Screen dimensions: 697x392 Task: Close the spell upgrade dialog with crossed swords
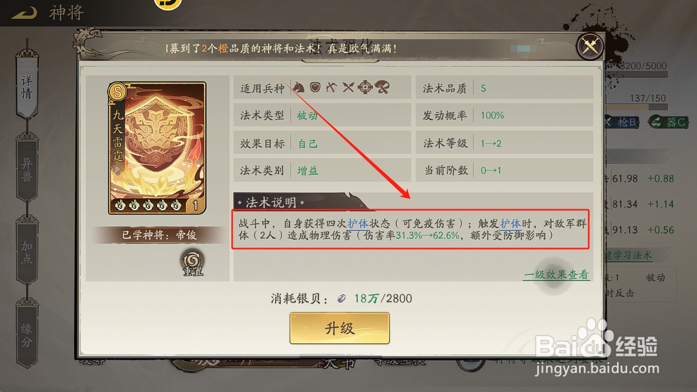pos(590,47)
